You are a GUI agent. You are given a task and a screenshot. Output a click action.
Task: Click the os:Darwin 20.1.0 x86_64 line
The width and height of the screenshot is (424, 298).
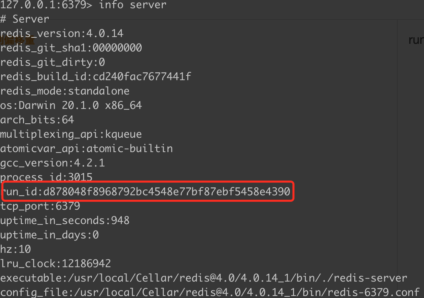click(71, 105)
